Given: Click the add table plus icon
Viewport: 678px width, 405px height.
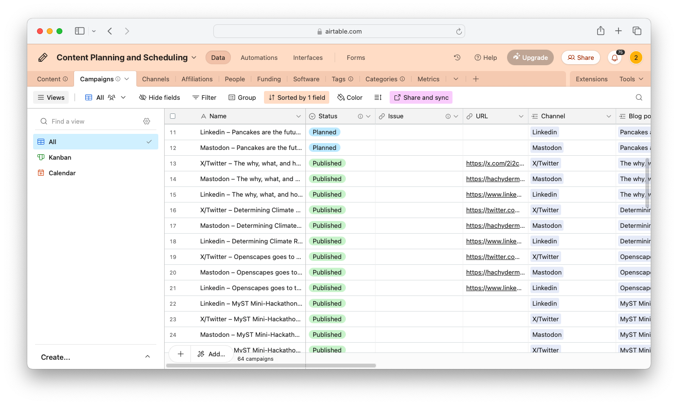Looking at the screenshot, I should click(476, 79).
